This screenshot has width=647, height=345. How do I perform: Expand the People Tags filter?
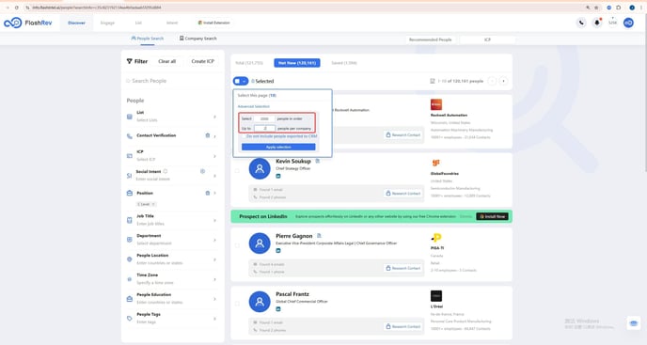214,319
